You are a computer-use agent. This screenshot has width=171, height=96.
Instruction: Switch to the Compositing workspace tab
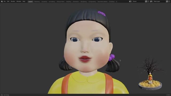click(92, 2)
